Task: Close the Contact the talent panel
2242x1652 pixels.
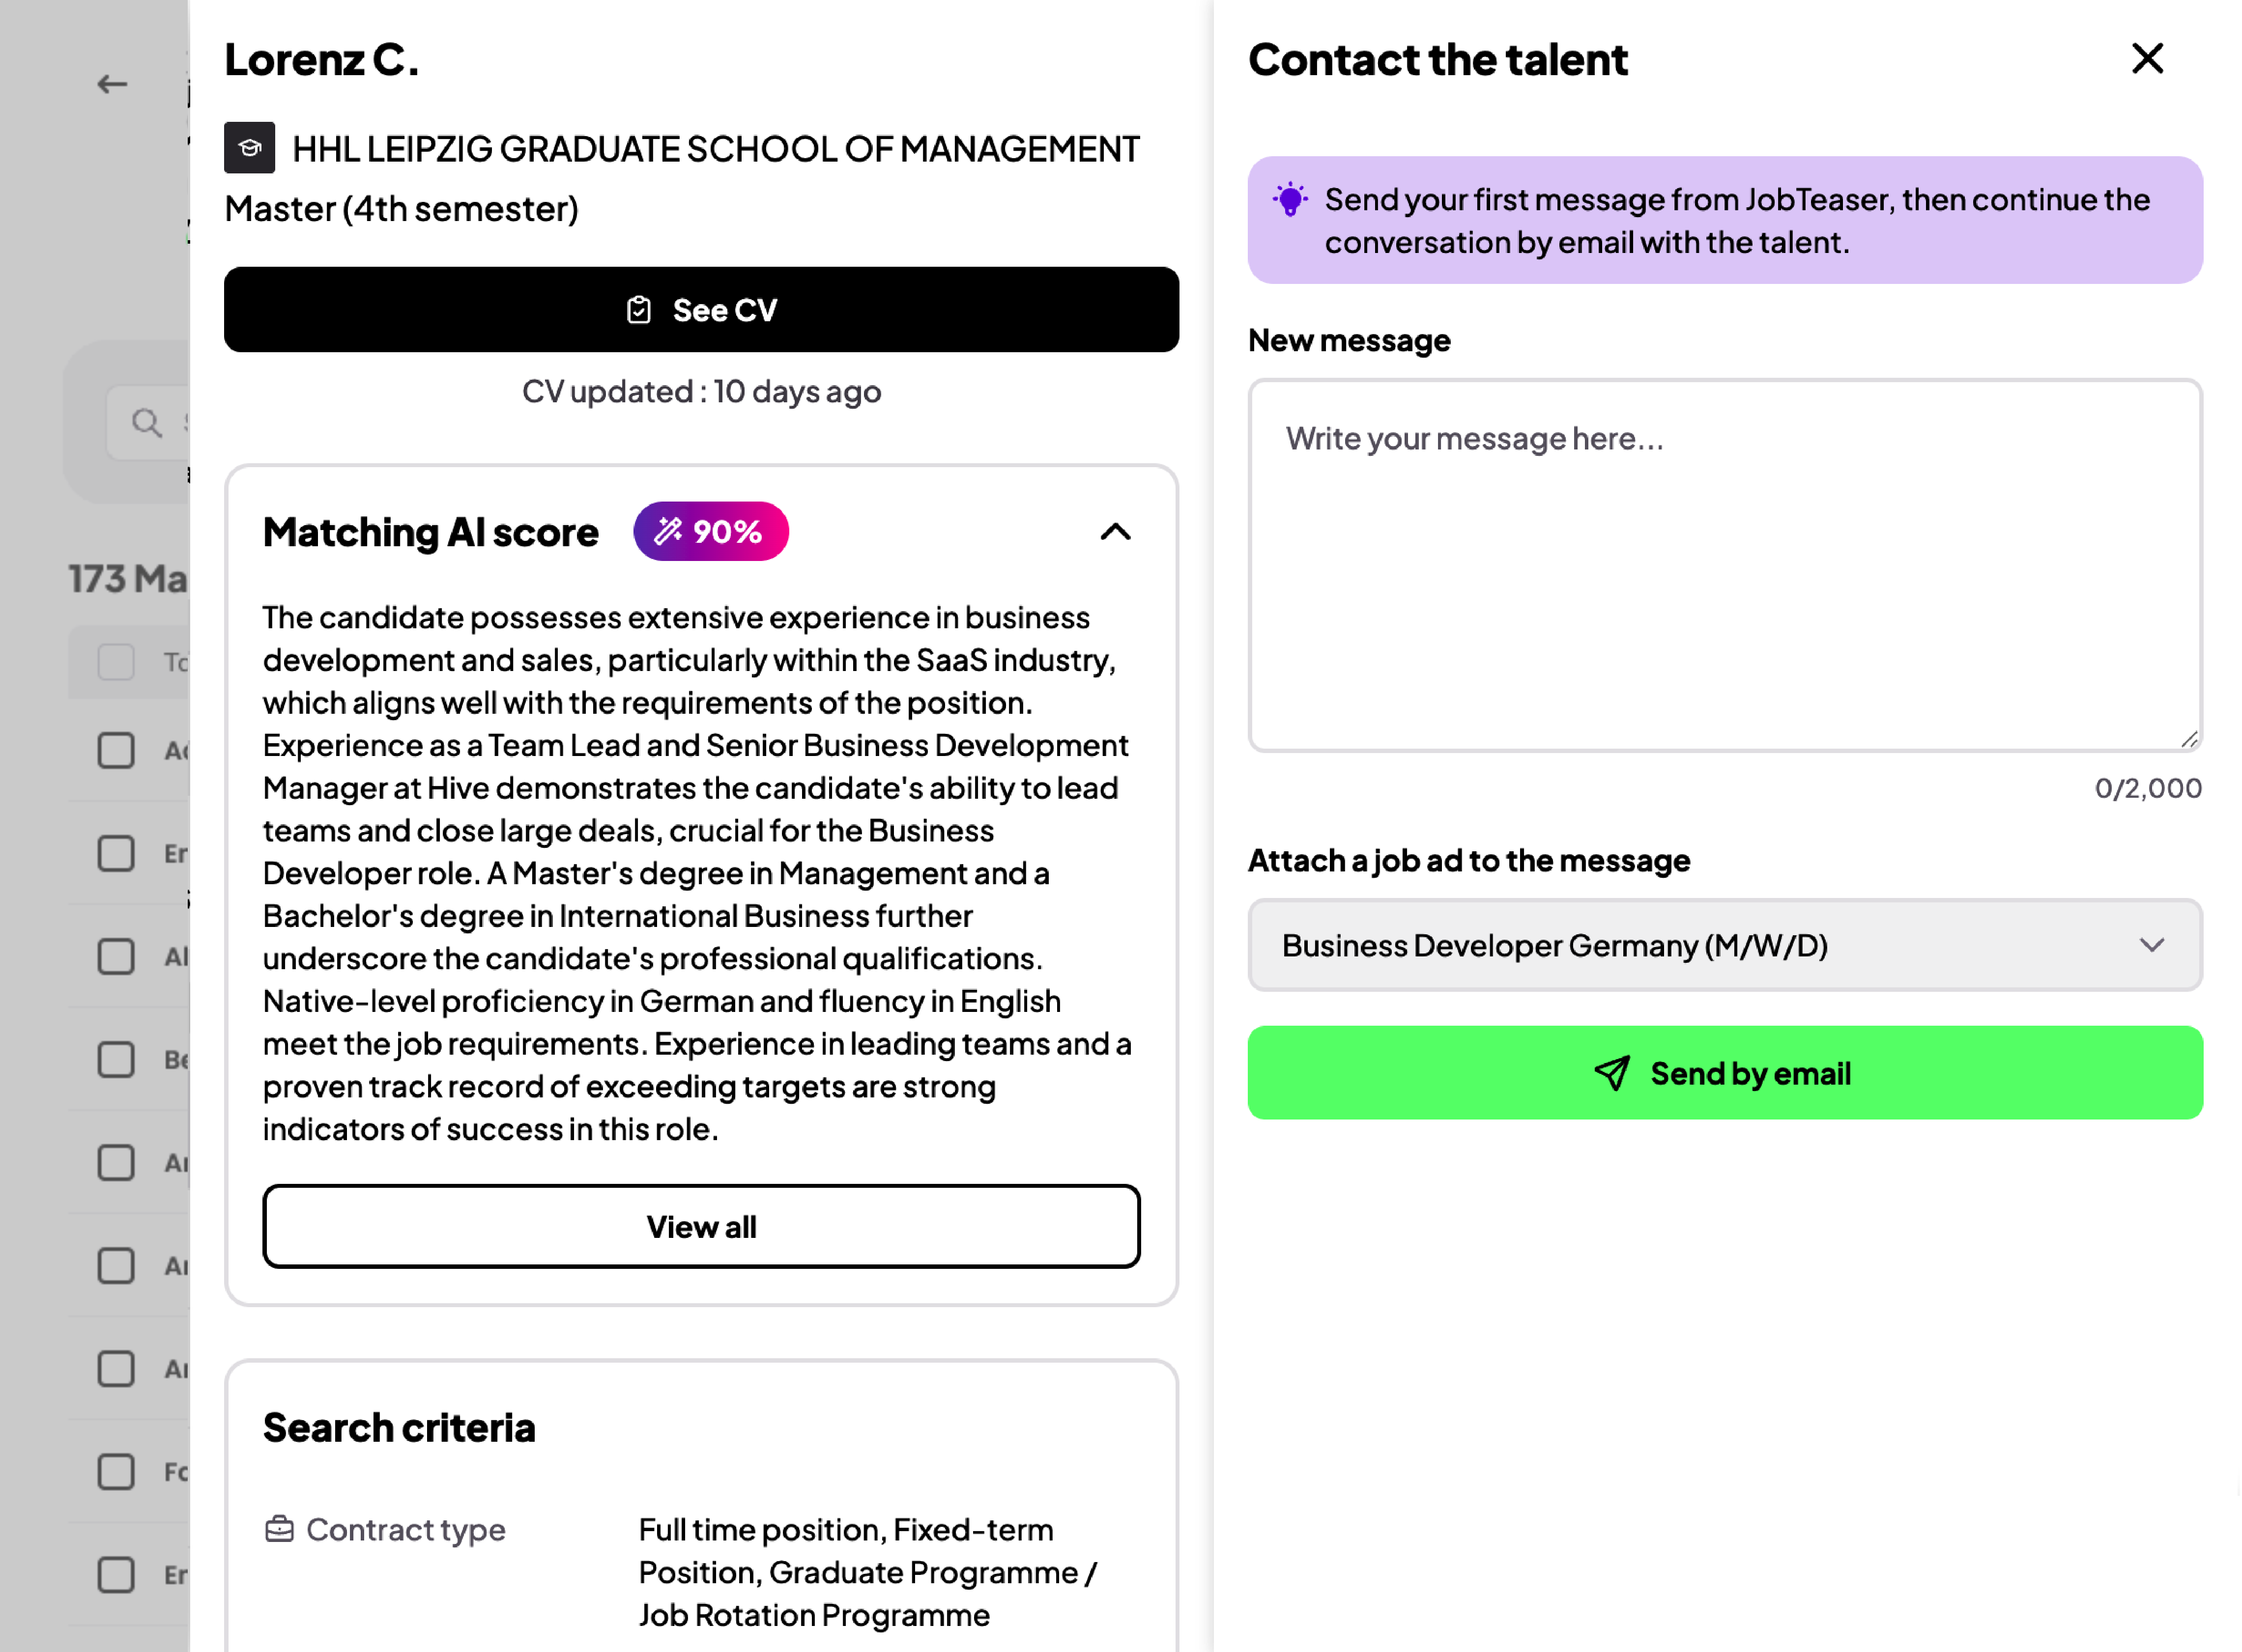Action: (2147, 59)
